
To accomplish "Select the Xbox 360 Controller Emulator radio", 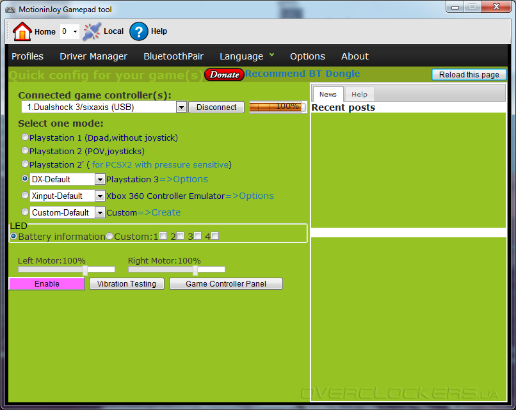I will 25,195.
